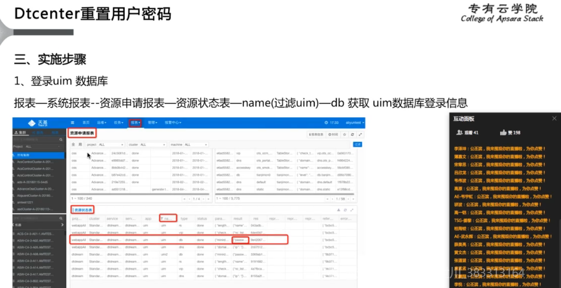This screenshot has height=288, width=561.
Task: Go to last page of 1/58 pager
Action: point(354,199)
